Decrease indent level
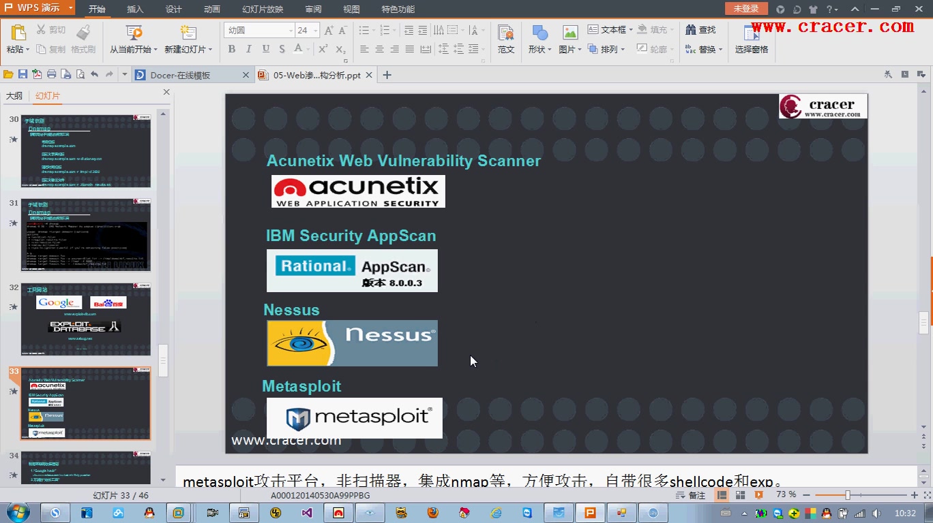933x523 pixels. [409, 30]
